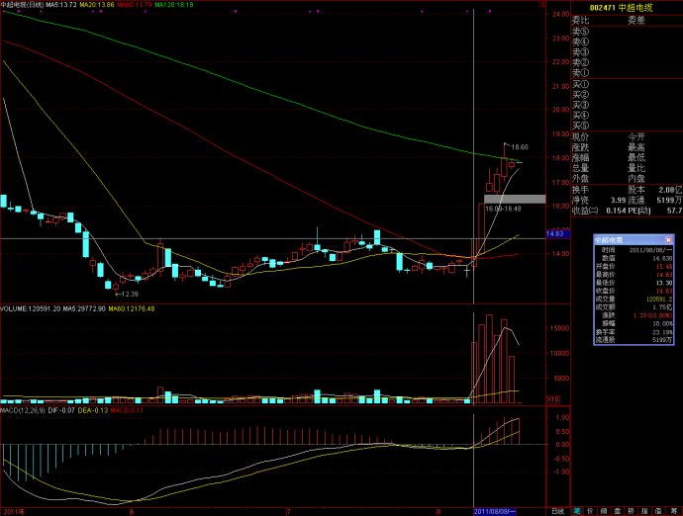Click the blue 14.63 price axis label
Image resolution: width=683 pixels, height=516 pixels.
(554, 233)
